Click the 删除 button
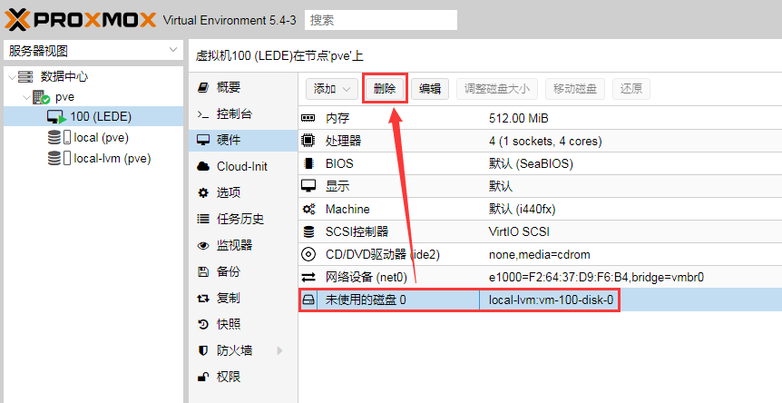 click(x=385, y=88)
